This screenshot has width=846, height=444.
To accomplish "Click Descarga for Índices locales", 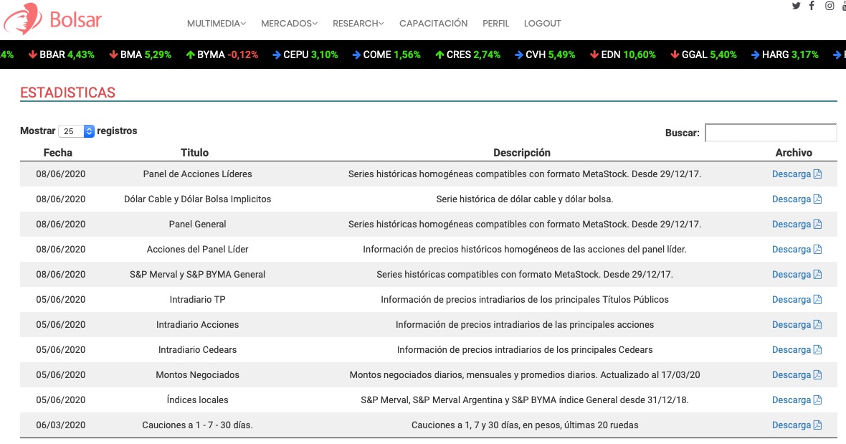I will click(791, 400).
